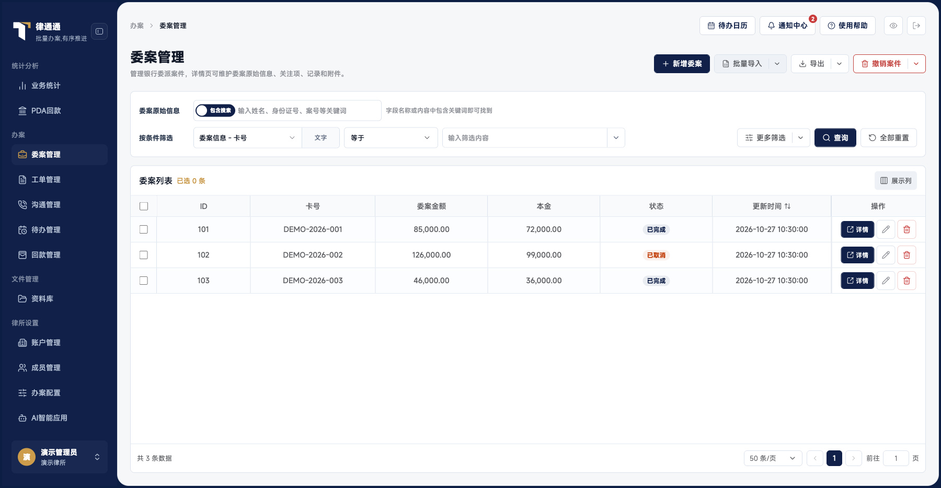The height and width of the screenshot is (488, 941).
Task: Expand the 导出 dropdown arrow
Action: click(x=840, y=64)
